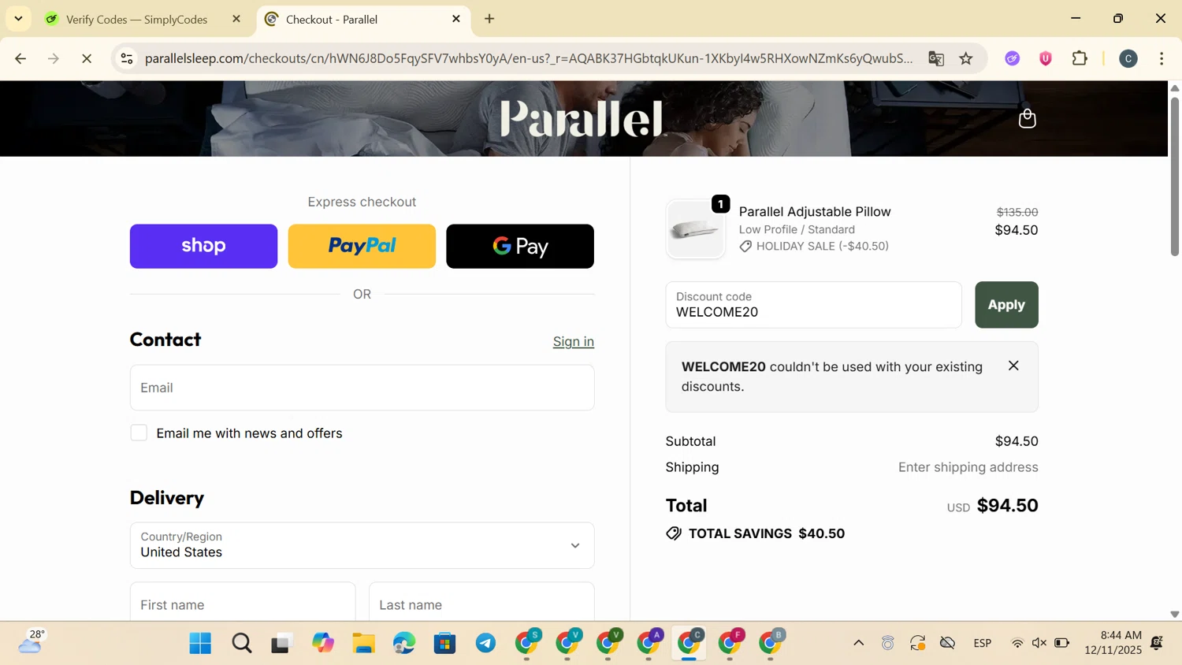The height and width of the screenshot is (665, 1182).
Task: Click the Sign in link
Action: pos(574,341)
